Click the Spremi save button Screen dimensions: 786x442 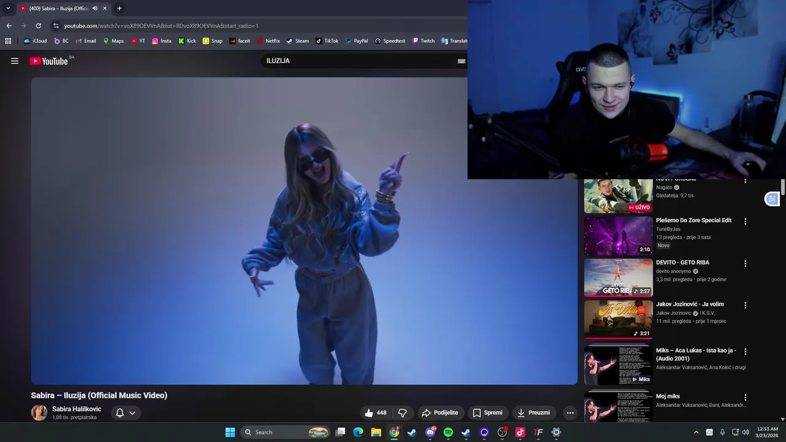pos(488,413)
